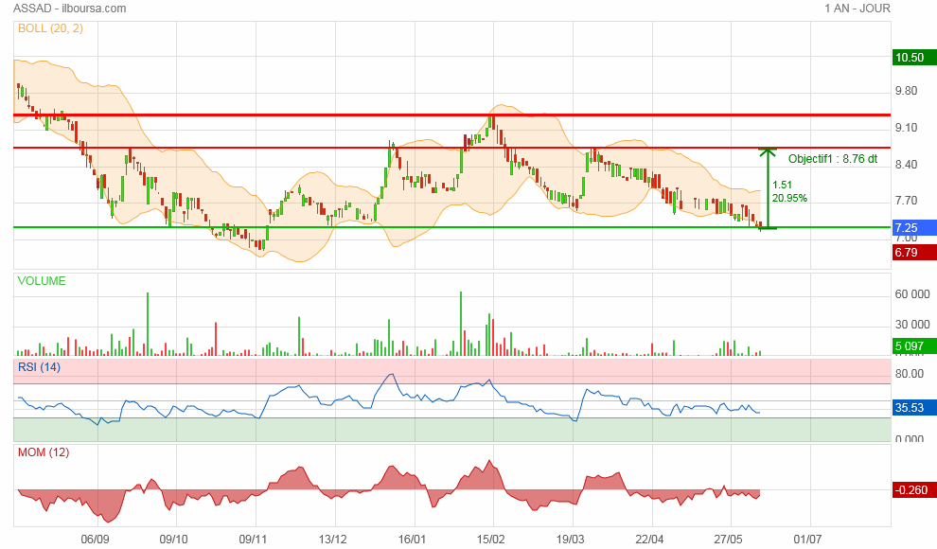937x549 pixels.
Task: Click the 09/11 date axis label
Action: pos(253,540)
